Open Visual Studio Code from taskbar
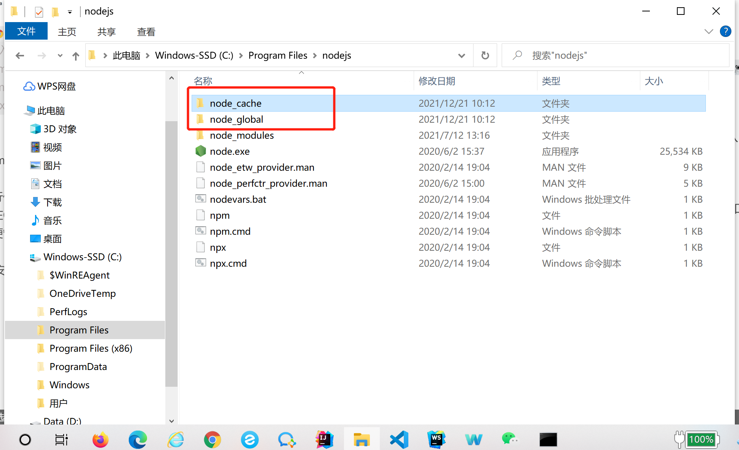The height and width of the screenshot is (450, 739). [399, 439]
